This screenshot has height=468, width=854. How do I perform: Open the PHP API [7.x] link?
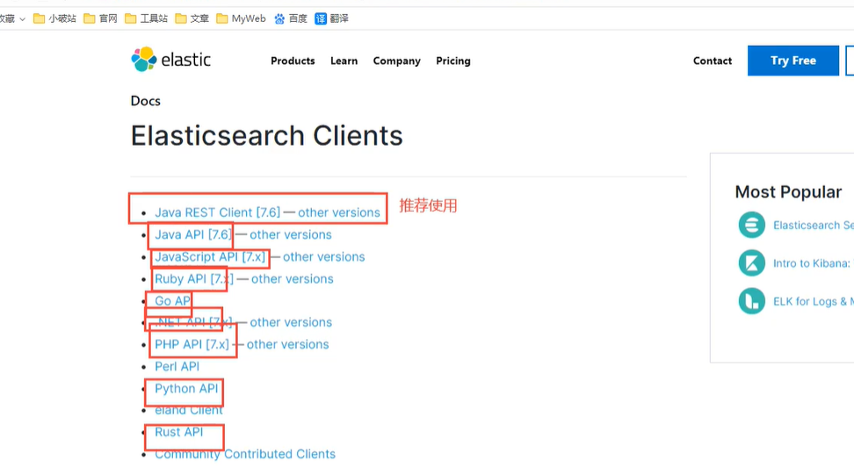click(192, 344)
